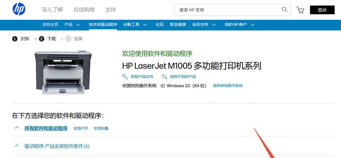Viewport: 341px width, 158px height.
Task: Click step 2 circle 下载
Action: (x=42, y=39)
